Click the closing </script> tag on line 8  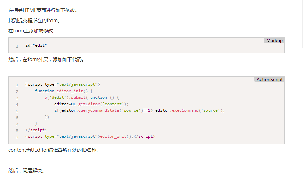pyautogui.click(x=36, y=130)
